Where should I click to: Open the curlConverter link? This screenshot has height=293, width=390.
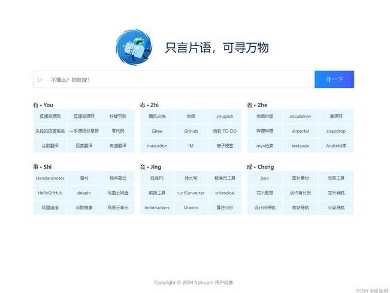191,193
